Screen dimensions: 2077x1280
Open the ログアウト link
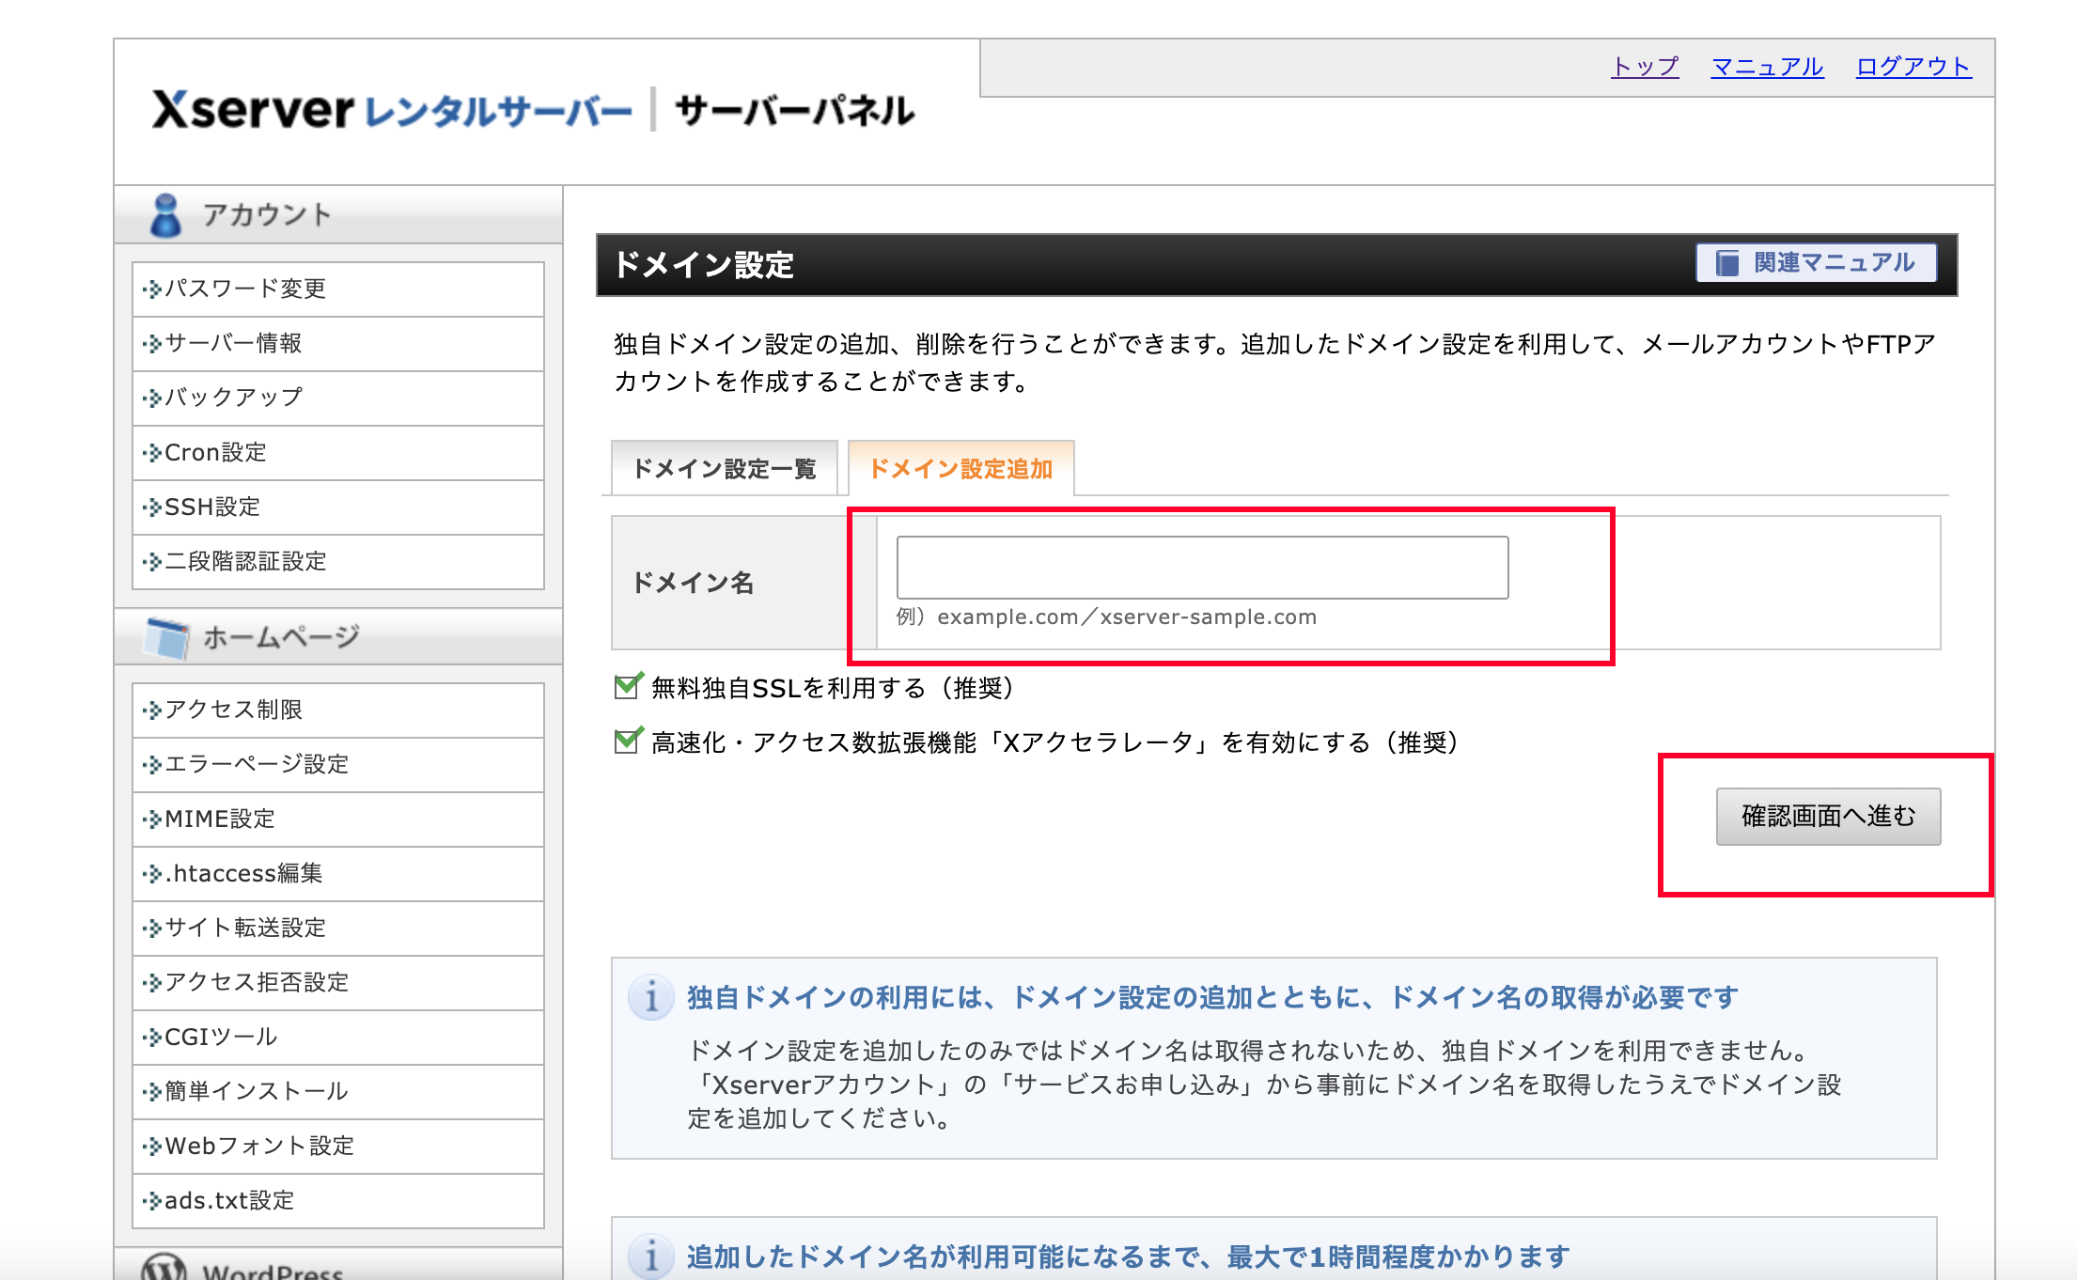pyautogui.click(x=1913, y=67)
